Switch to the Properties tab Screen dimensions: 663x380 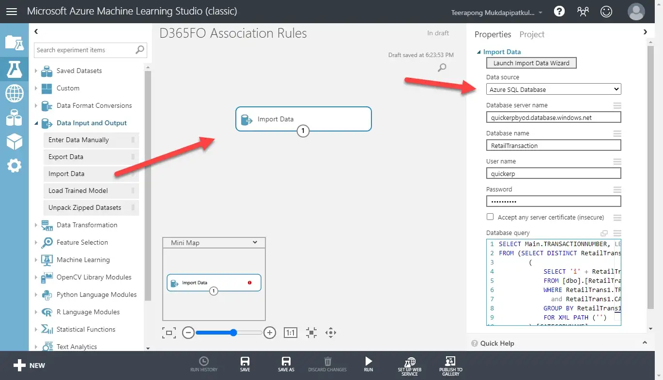pyautogui.click(x=493, y=34)
